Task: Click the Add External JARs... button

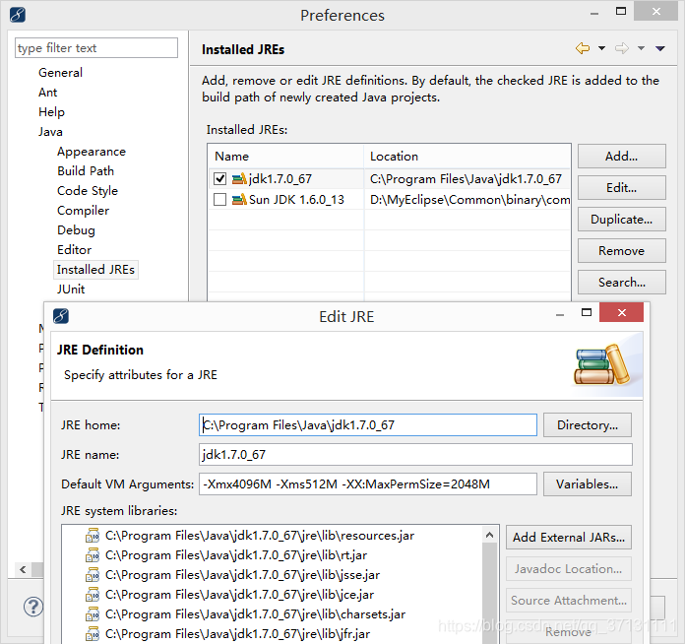Action: (569, 537)
